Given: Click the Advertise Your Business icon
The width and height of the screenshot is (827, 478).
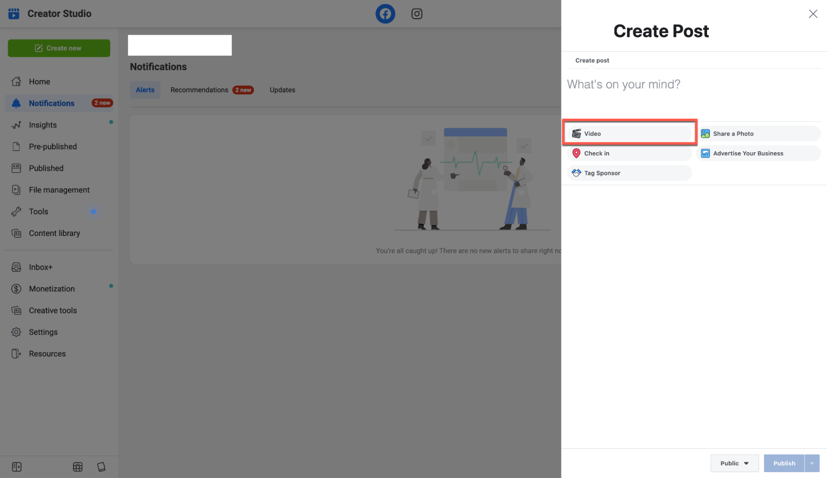Looking at the screenshot, I should point(705,153).
